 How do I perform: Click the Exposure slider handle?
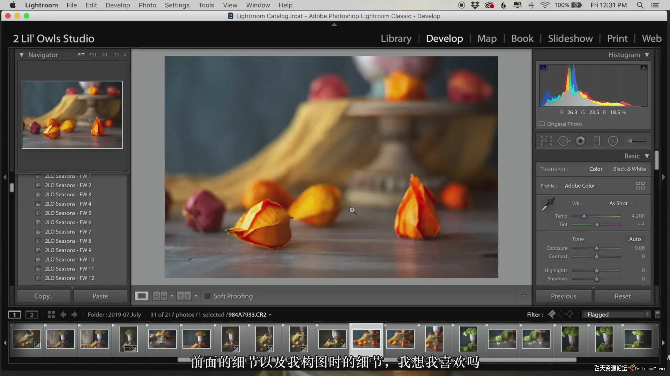click(x=597, y=248)
